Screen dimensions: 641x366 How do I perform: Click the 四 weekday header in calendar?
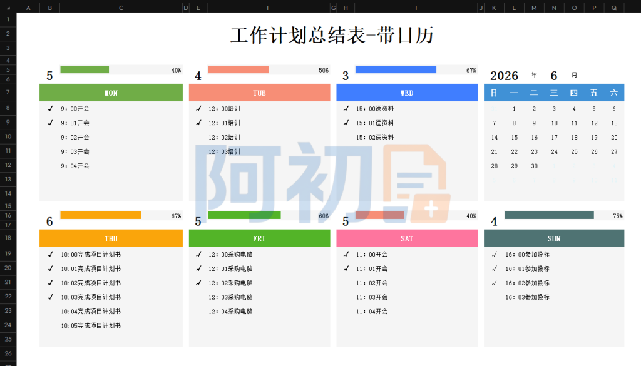(574, 93)
